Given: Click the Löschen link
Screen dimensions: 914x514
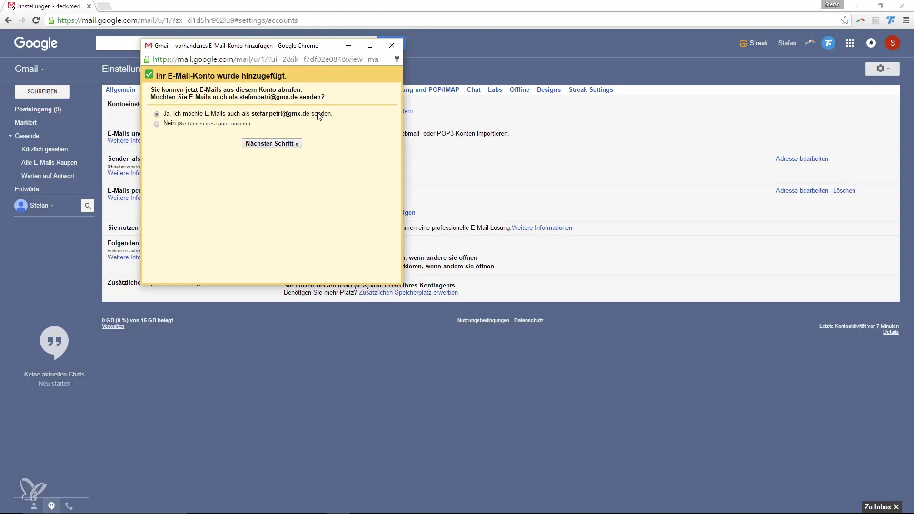Looking at the screenshot, I should coord(844,190).
